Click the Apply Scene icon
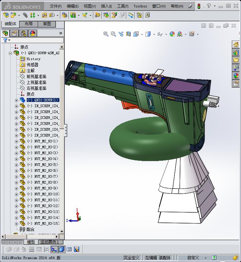 180,34
